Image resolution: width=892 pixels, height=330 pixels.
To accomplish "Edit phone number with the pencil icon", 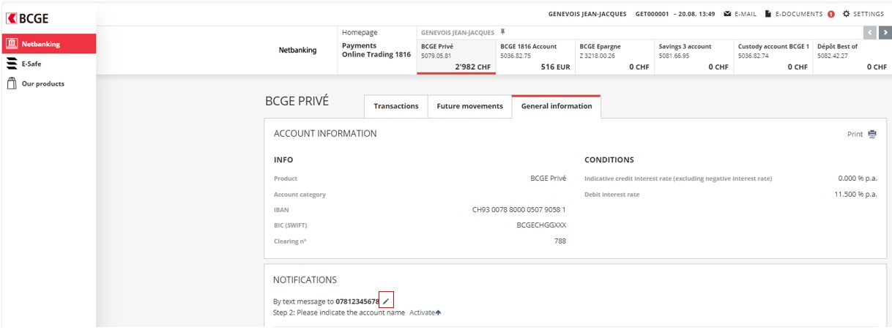I will pos(387,301).
